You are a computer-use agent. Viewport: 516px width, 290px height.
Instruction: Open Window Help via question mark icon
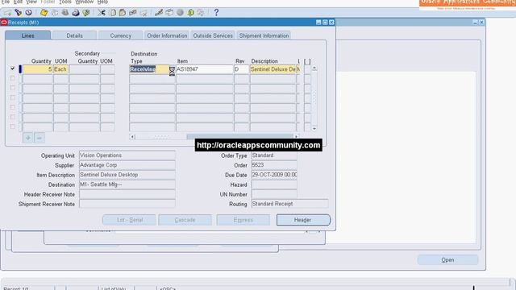[216, 13]
